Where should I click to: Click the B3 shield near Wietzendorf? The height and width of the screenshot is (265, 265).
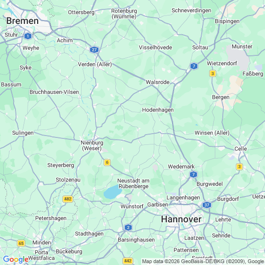tap(213, 74)
